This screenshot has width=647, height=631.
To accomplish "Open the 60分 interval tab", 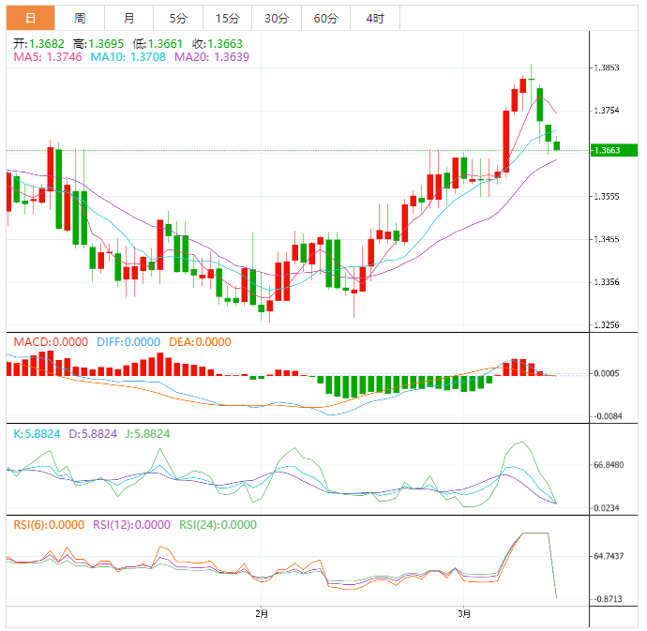I will click(325, 18).
